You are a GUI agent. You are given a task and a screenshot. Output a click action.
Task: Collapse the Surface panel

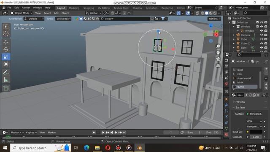click(x=240, y=108)
